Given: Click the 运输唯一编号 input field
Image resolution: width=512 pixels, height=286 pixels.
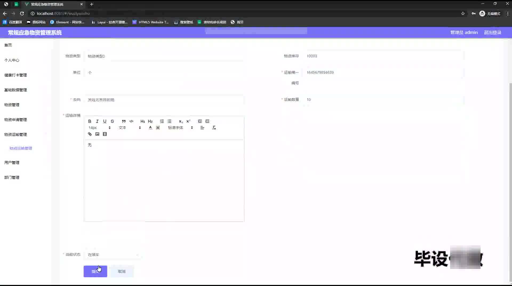Looking at the screenshot, I should pos(383,72).
